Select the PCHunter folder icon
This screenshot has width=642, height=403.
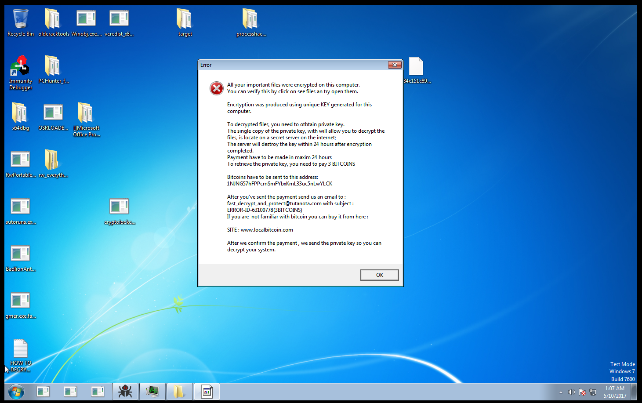click(x=53, y=67)
